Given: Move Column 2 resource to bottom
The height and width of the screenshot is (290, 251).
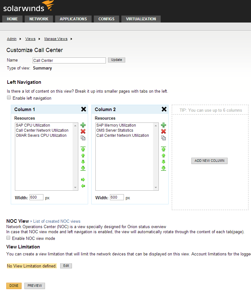Looking at the screenshot, I should (x=164, y=168).
